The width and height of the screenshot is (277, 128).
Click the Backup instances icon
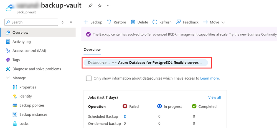(15, 114)
